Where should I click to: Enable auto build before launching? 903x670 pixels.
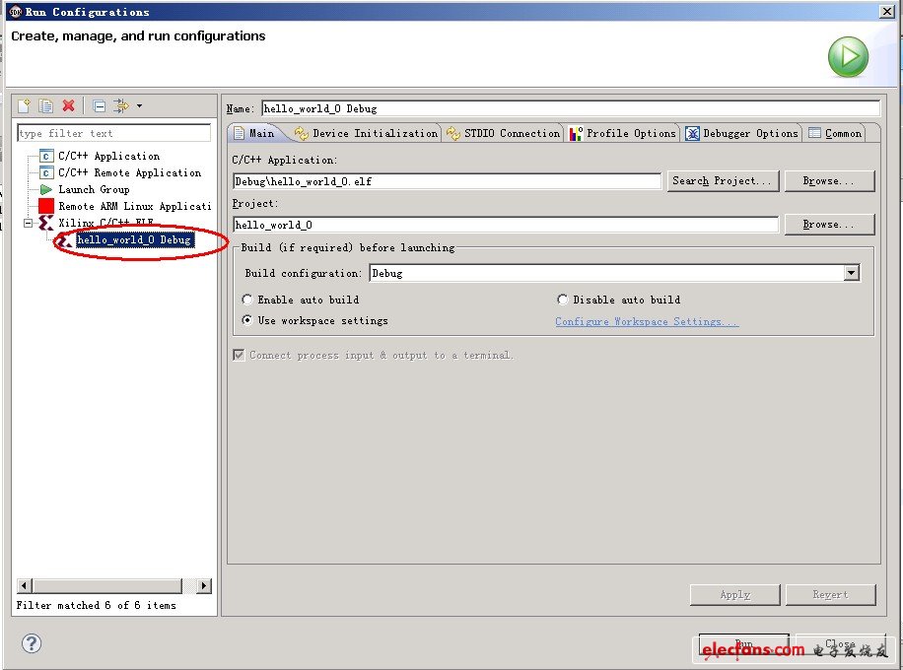(246, 299)
